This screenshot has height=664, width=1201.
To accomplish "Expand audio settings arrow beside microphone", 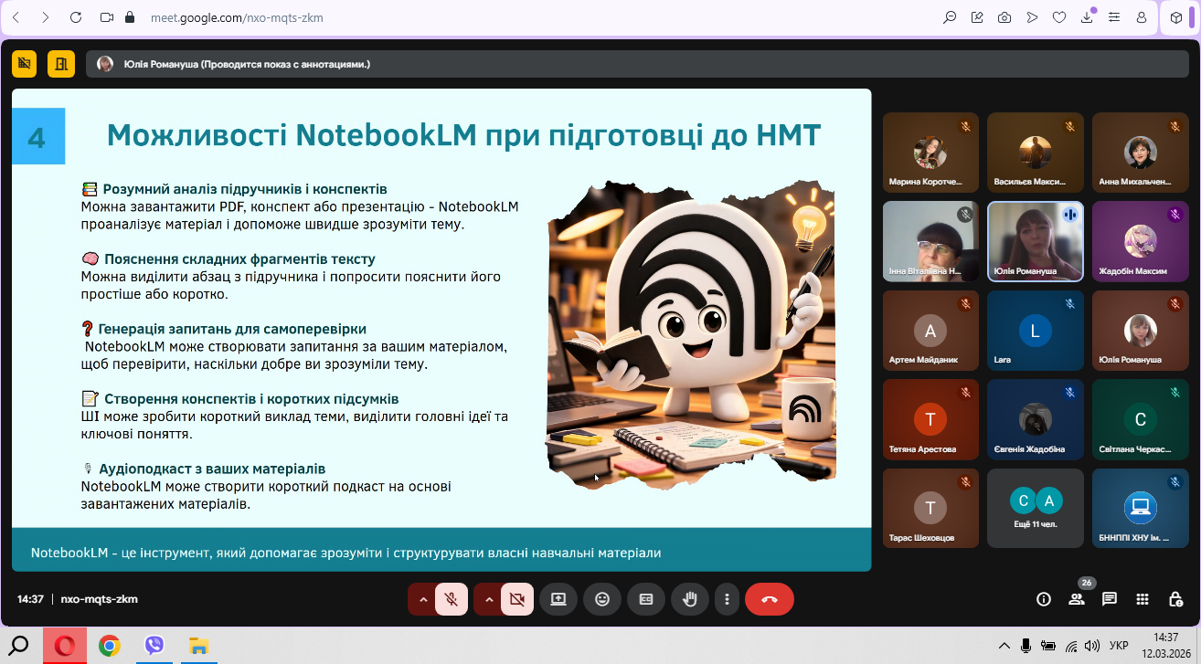I will pos(422,599).
